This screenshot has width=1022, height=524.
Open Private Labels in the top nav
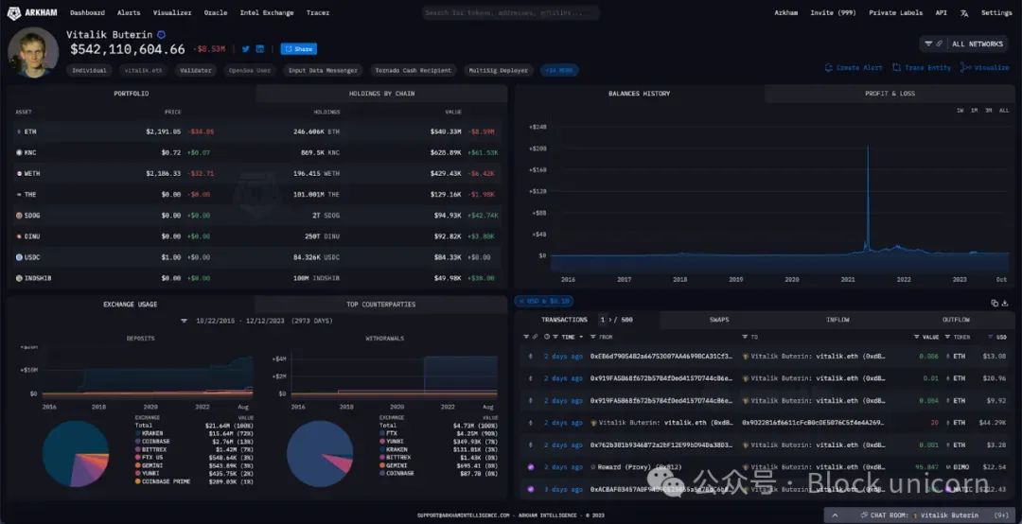pos(895,13)
